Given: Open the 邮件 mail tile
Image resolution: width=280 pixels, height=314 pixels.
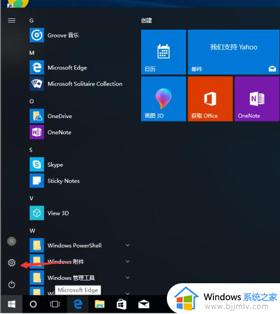Looking at the screenshot, I should [x=234, y=52].
